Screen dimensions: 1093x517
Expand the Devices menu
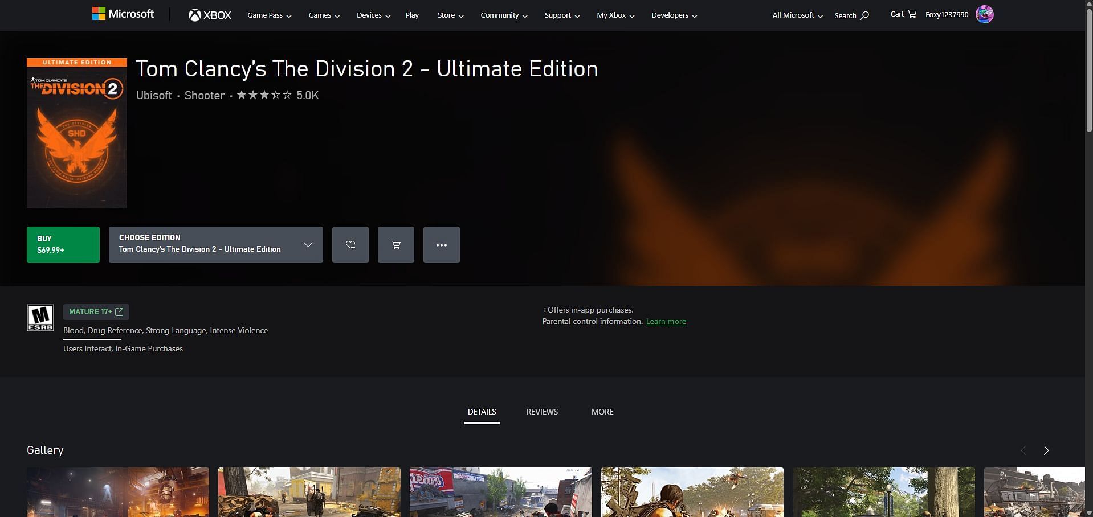pos(374,15)
